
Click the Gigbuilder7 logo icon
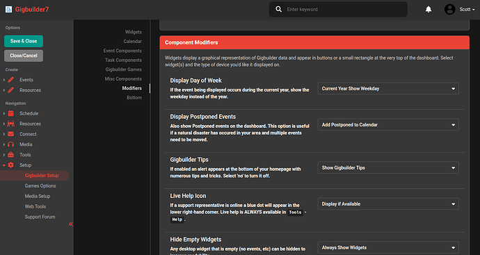coord(8,10)
